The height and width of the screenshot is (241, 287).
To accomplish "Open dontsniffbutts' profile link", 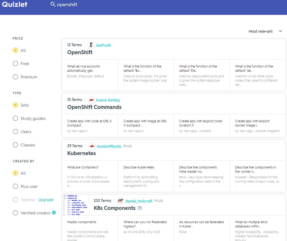I will click(x=109, y=146).
